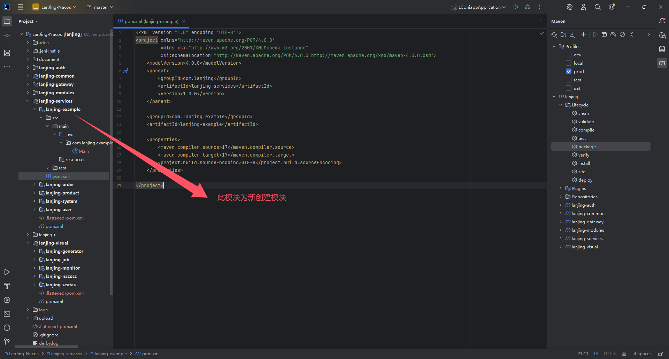Toggle Maven offline mode
Image resolution: width=669 pixels, height=359 pixels.
click(613, 34)
